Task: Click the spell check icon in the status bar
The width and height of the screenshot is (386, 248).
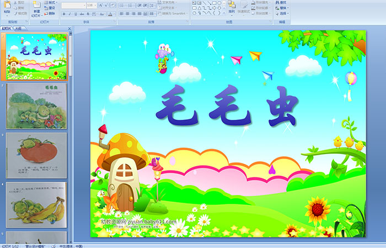Action: pos(53,246)
